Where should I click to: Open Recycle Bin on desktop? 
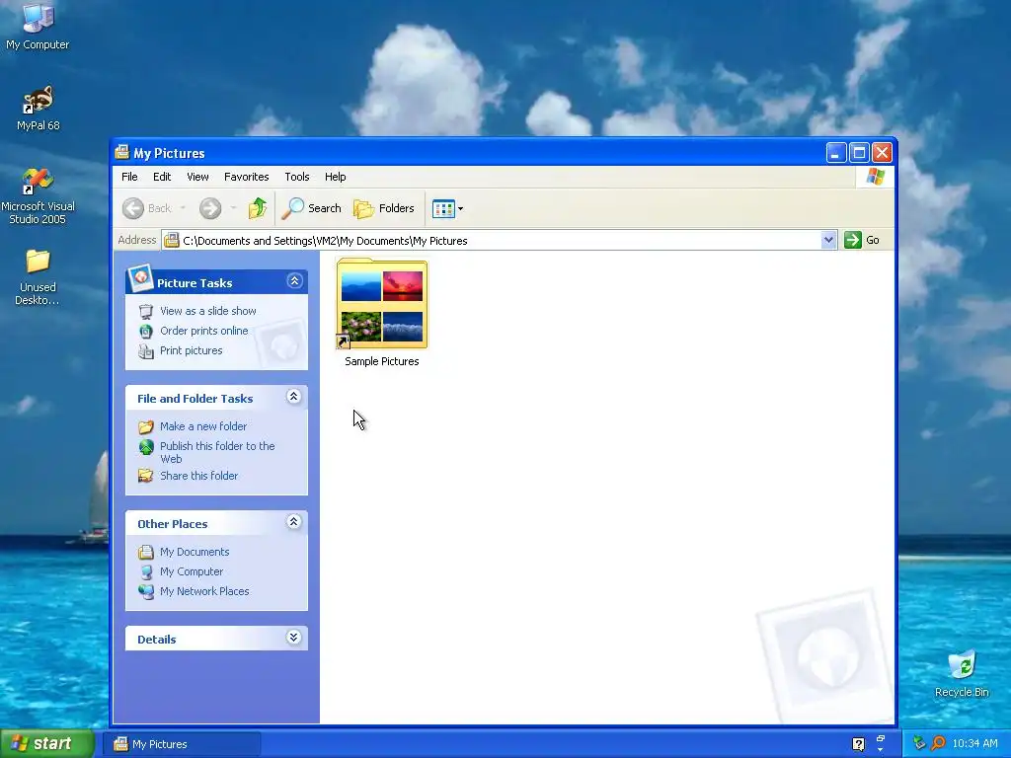click(x=962, y=674)
